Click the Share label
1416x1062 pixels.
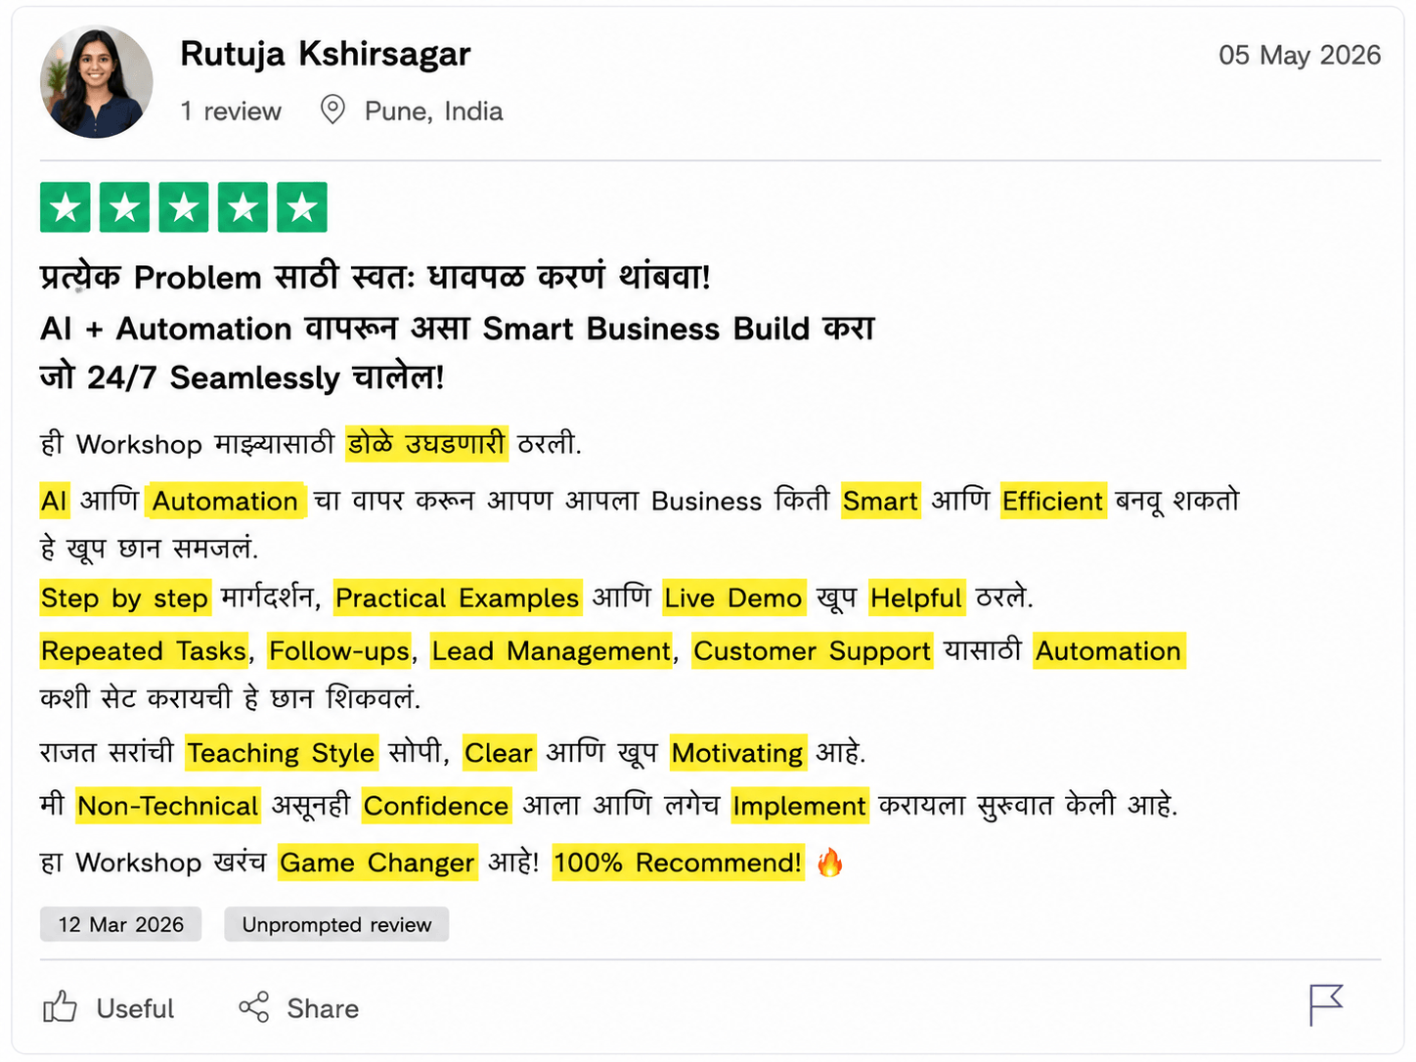[323, 1008]
